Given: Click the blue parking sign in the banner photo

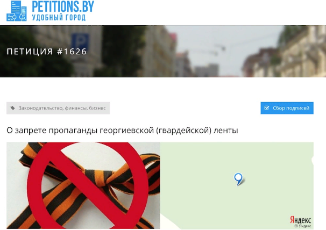Looking at the screenshot, I should tap(80, 41).
